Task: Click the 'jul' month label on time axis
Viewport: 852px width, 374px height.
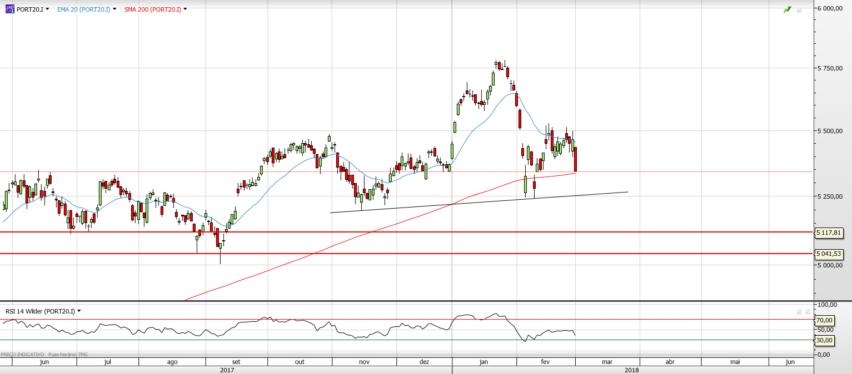Action: 108,362
